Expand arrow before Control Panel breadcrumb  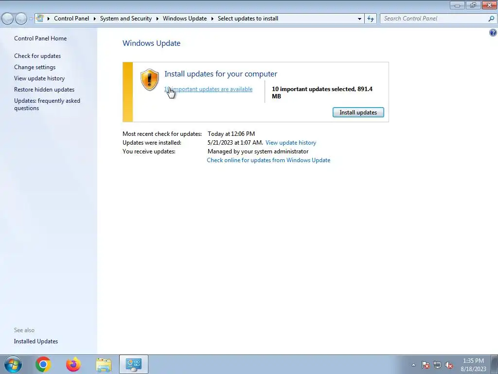pyautogui.click(x=48, y=19)
